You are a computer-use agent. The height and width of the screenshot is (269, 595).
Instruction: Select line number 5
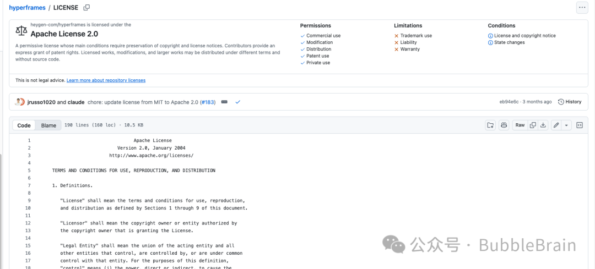click(29, 171)
